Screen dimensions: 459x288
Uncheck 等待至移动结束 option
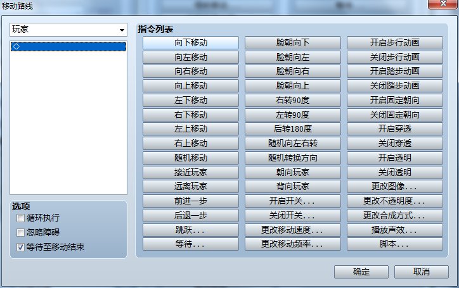coord(20,247)
